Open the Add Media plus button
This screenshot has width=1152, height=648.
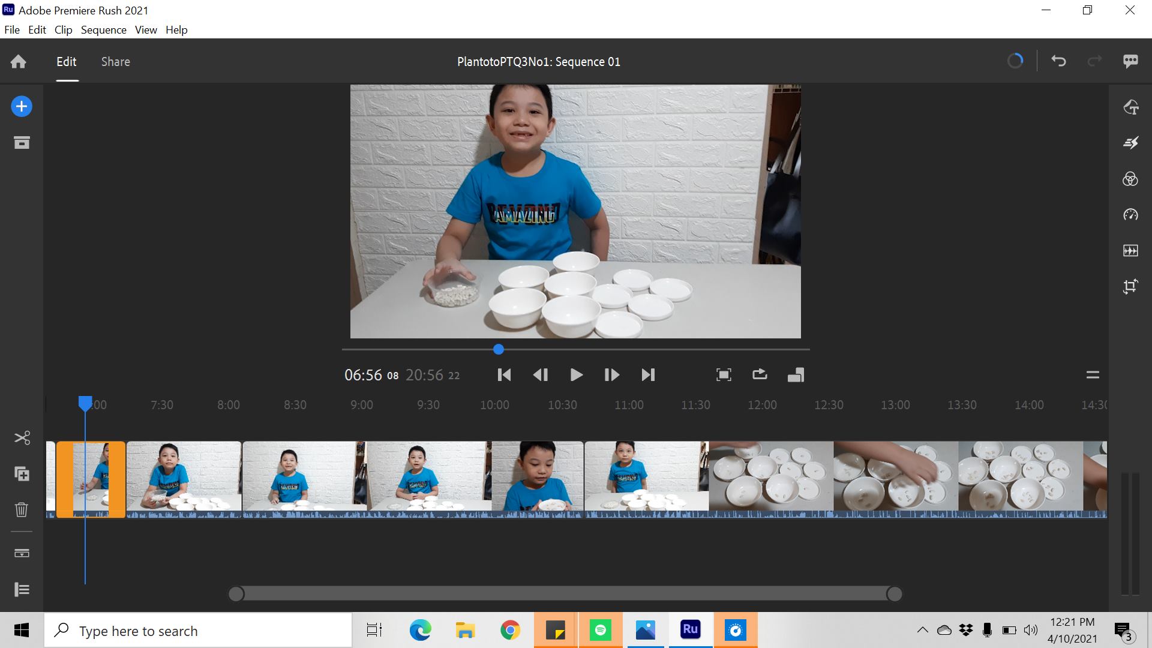click(x=22, y=107)
